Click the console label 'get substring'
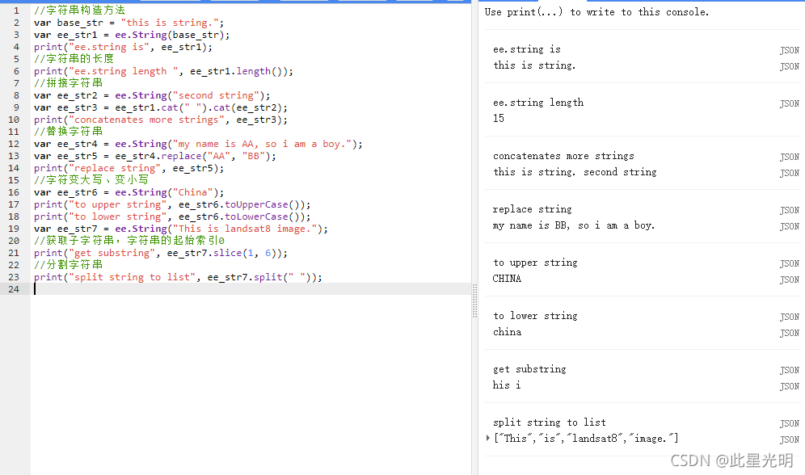 point(529,369)
